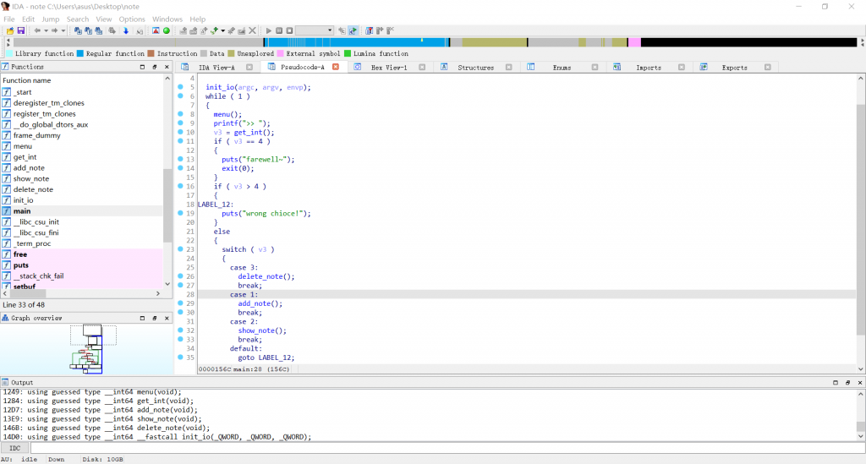The image size is (866, 464).
Task: Open the Jump menu
Action: [50, 19]
